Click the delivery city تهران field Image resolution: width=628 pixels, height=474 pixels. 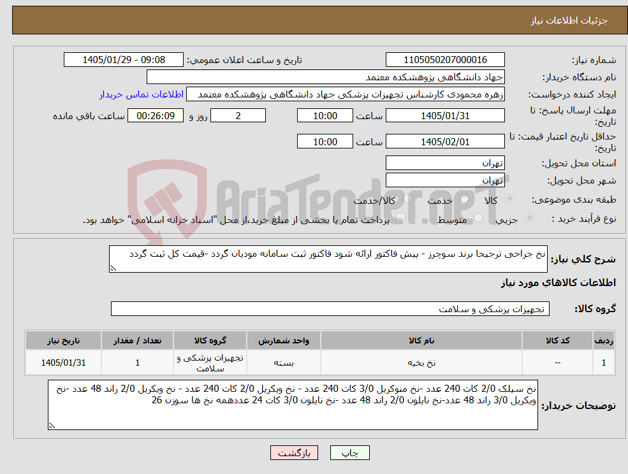pyautogui.click(x=445, y=180)
